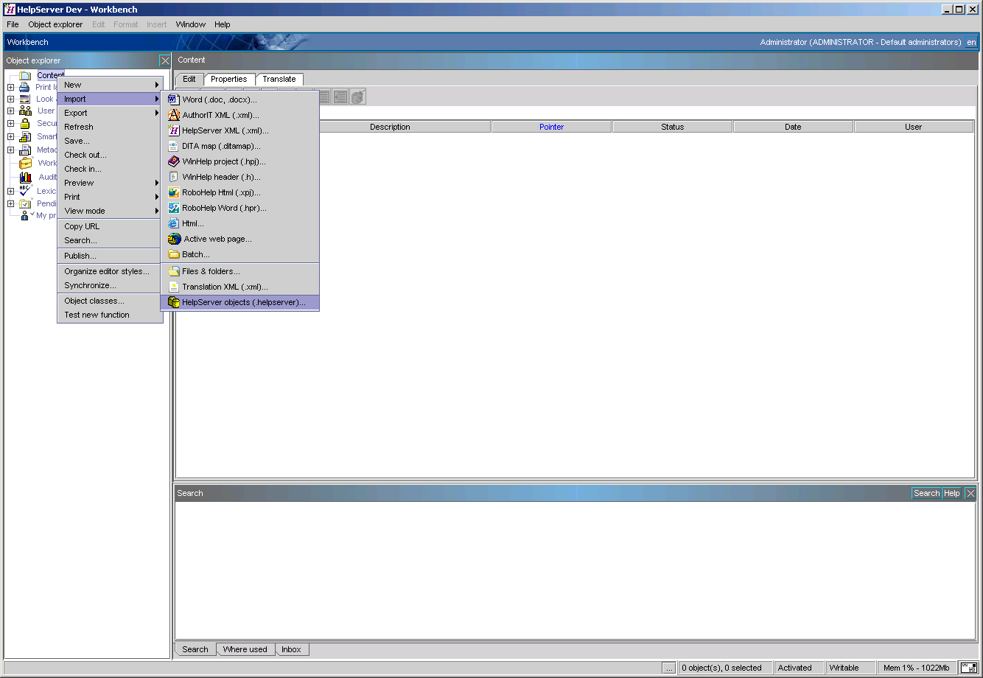The image size is (983, 678).
Task: Expand the Secur node with padlock
Action: 10,124
